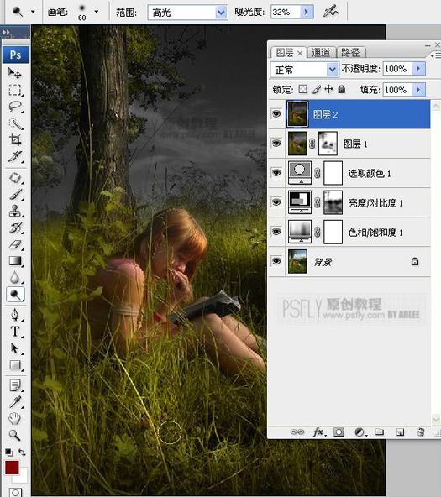Switch to the 路径 tab
441x497 pixels.
(x=350, y=52)
